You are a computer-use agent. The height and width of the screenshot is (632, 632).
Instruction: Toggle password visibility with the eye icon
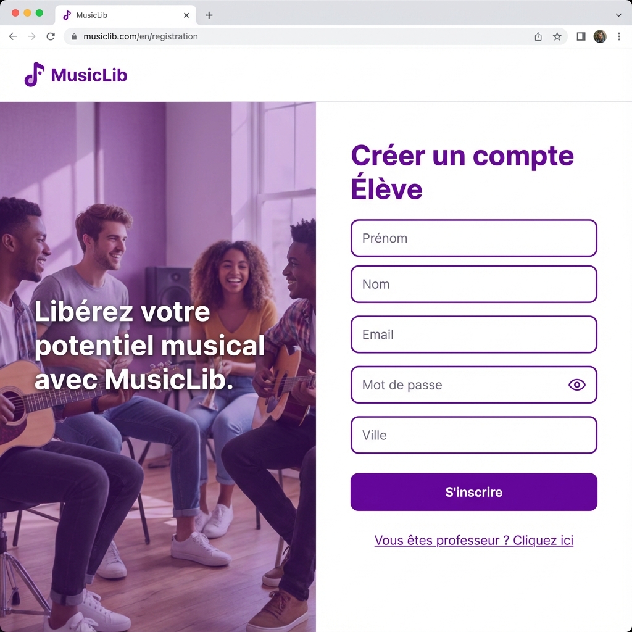[577, 385]
